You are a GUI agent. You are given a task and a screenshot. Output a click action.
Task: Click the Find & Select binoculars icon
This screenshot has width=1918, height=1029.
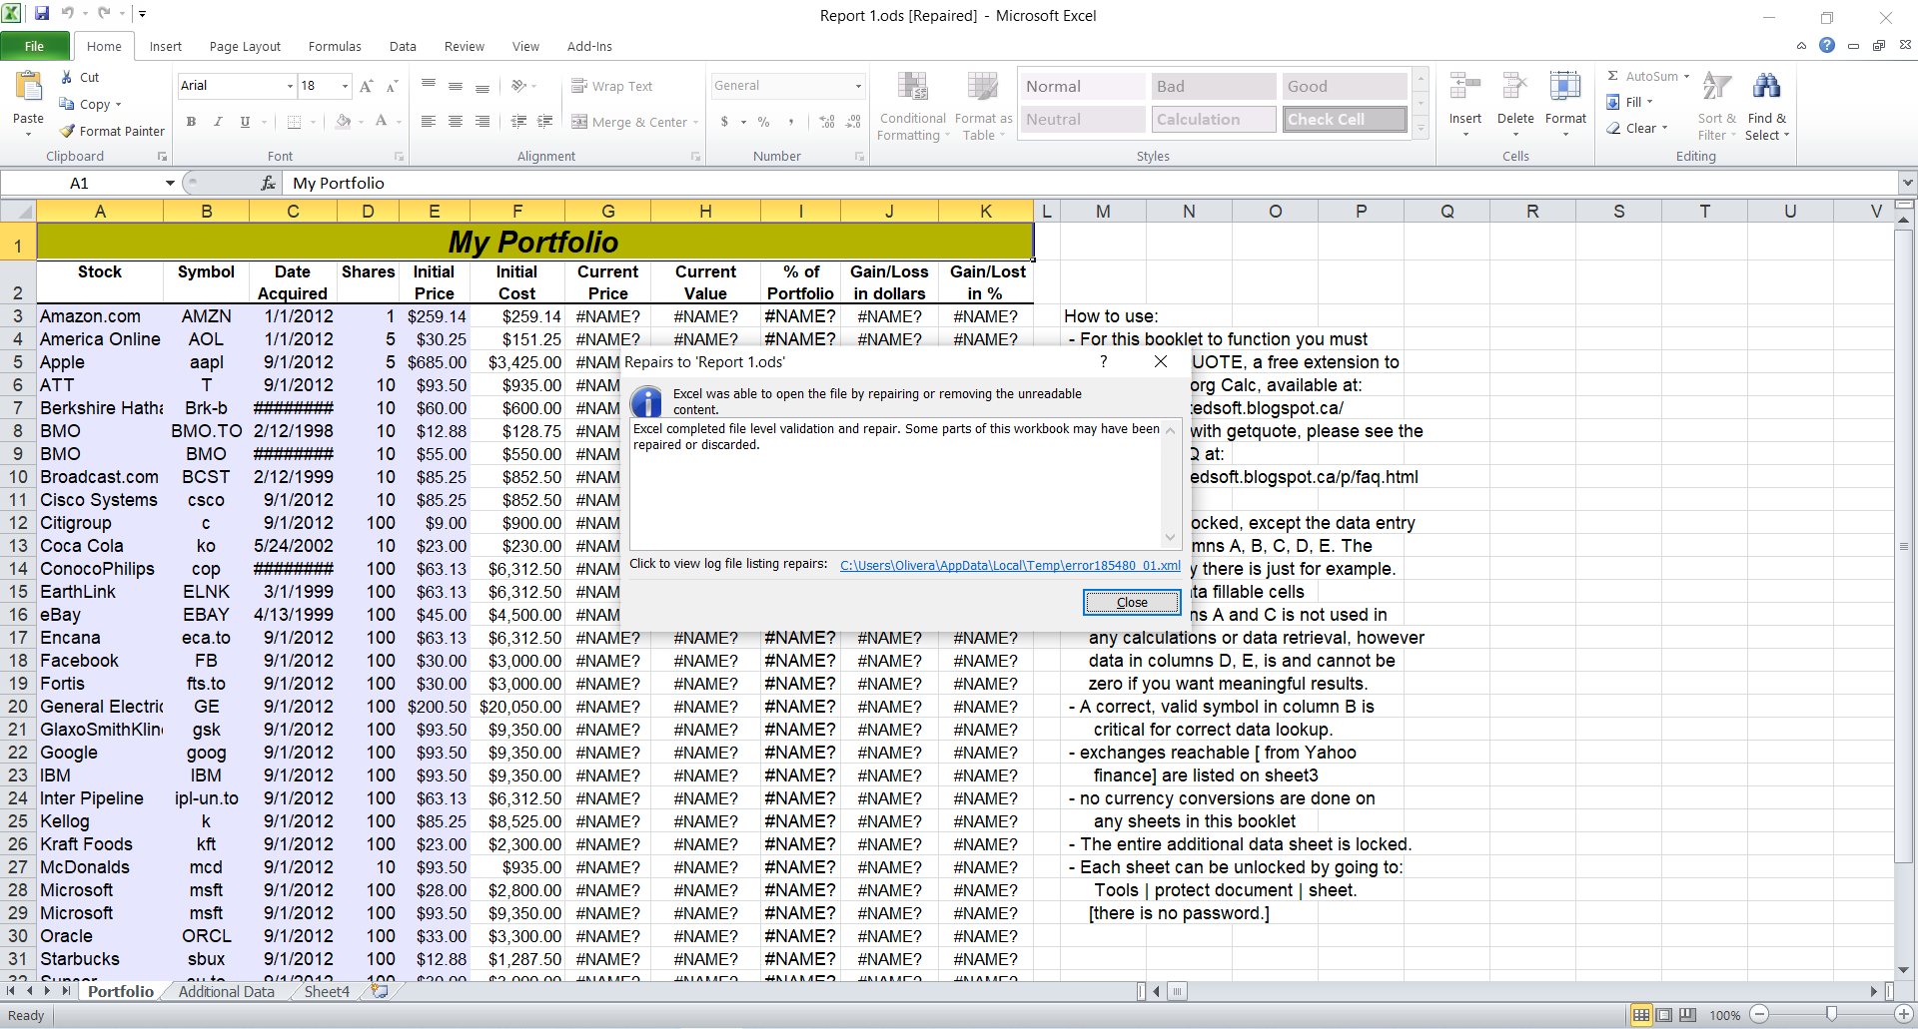click(x=1766, y=88)
